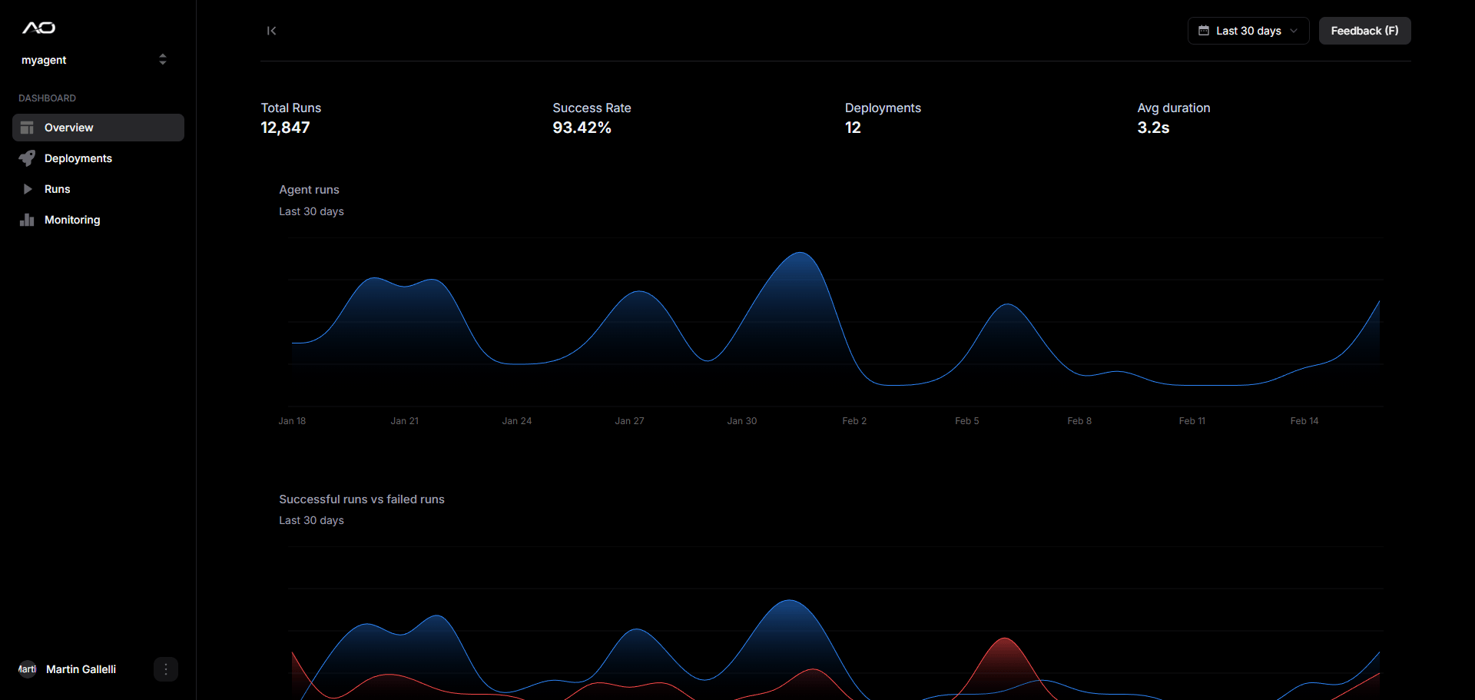Screen dimensions: 1475x700
Task: Click the calendar icon in date range selector
Action: pyautogui.click(x=1204, y=31)
